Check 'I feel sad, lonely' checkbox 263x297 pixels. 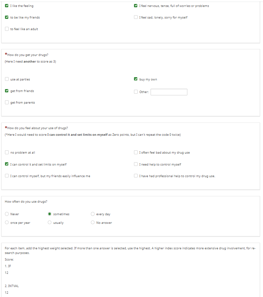136,17
